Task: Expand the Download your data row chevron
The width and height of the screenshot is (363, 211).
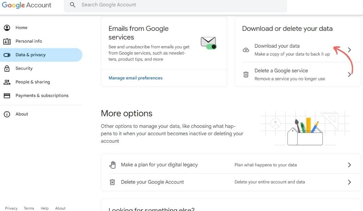Action: 350,50
